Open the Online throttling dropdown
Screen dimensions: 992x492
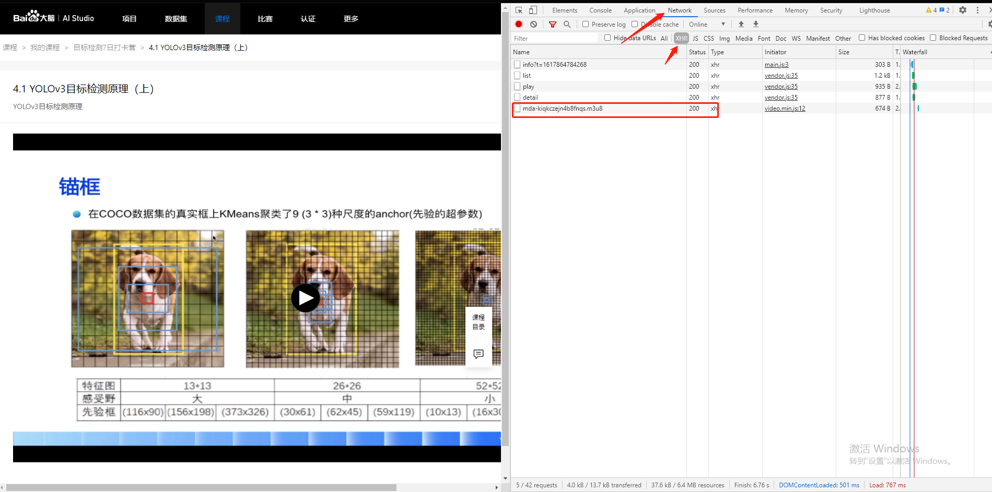click(707, 24)
